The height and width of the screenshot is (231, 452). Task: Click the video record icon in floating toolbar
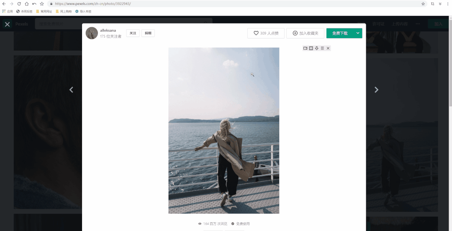(305, 49)
